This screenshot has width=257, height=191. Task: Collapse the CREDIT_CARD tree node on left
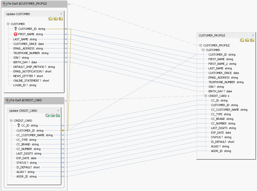pyautogui.click(x=11, y=121)
